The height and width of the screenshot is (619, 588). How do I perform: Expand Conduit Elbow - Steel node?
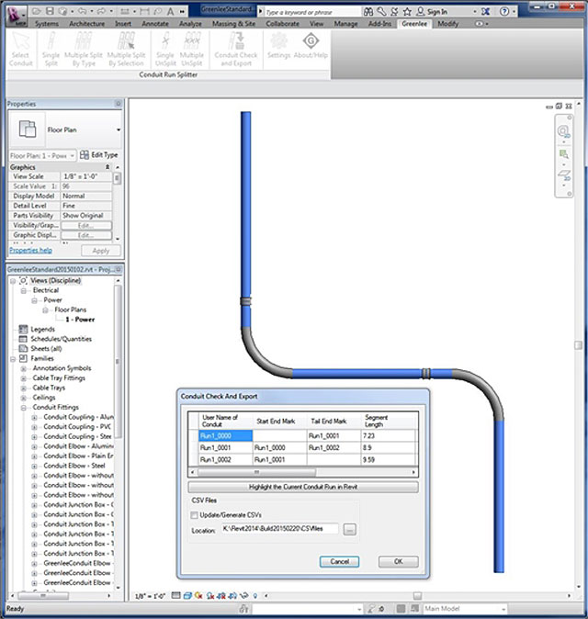[x=34, y=467]
